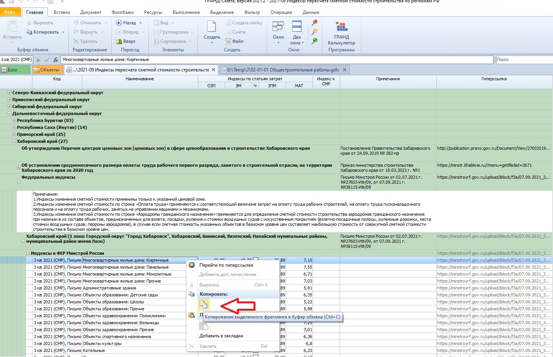Image resolution: width=553 pixels, height=357 pixels.
Task: Click in the Поиск search field
Action: point(524,60)
